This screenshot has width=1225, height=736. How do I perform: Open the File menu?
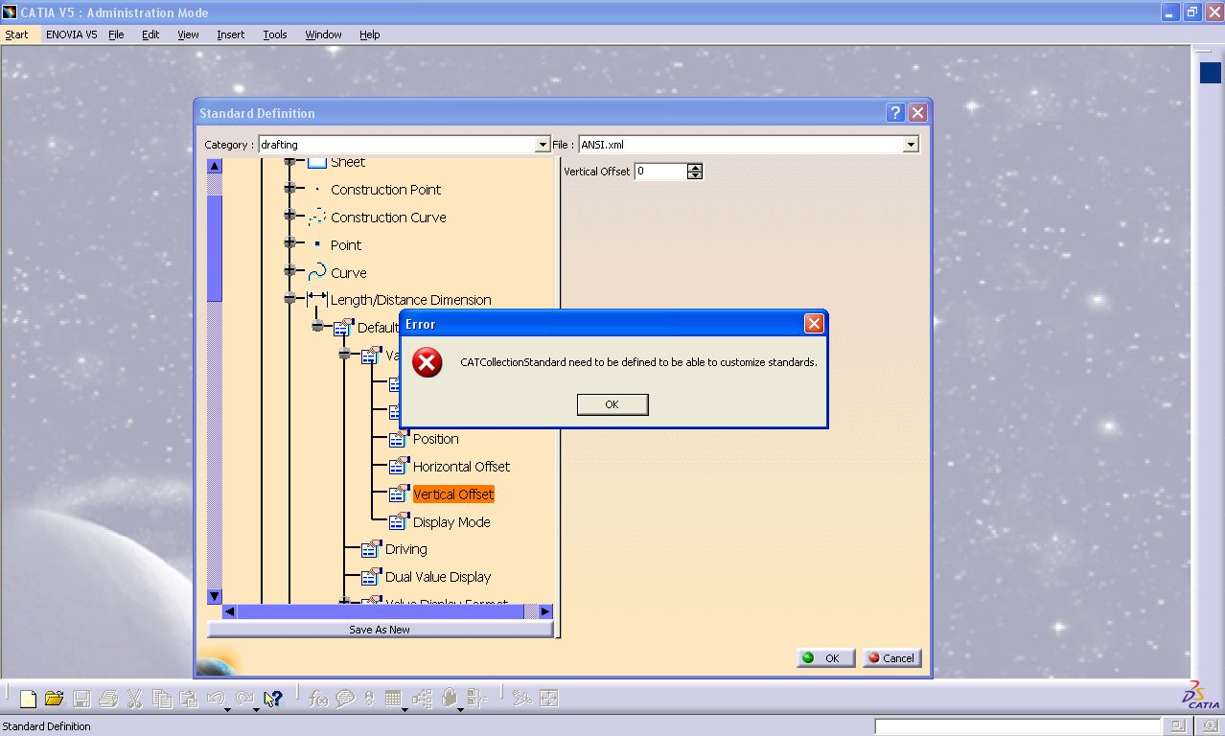coord(116,34)
